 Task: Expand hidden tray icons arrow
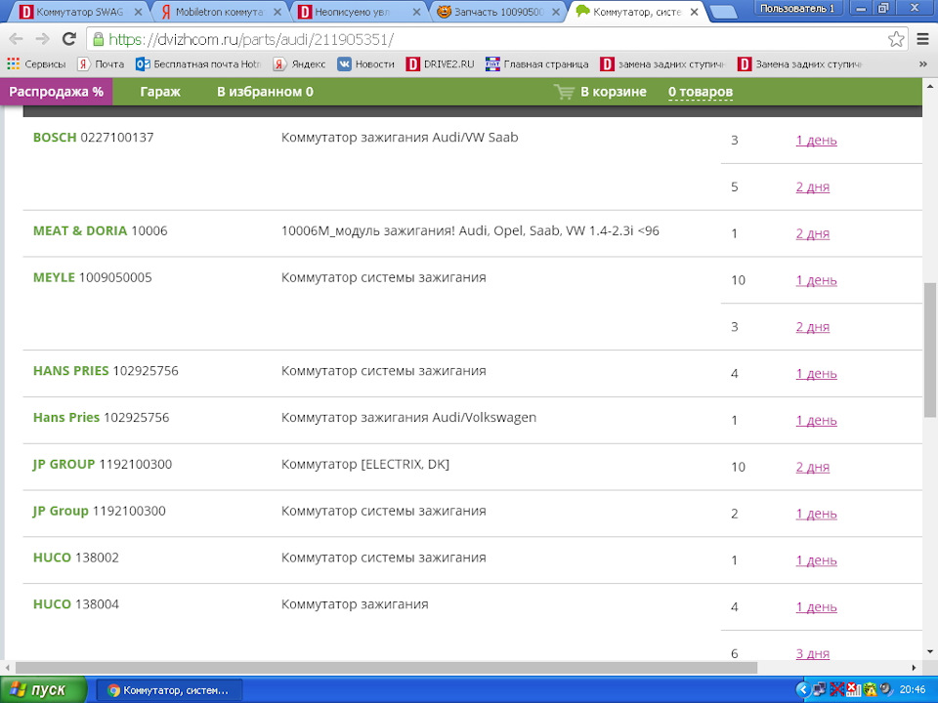[803, 690]
